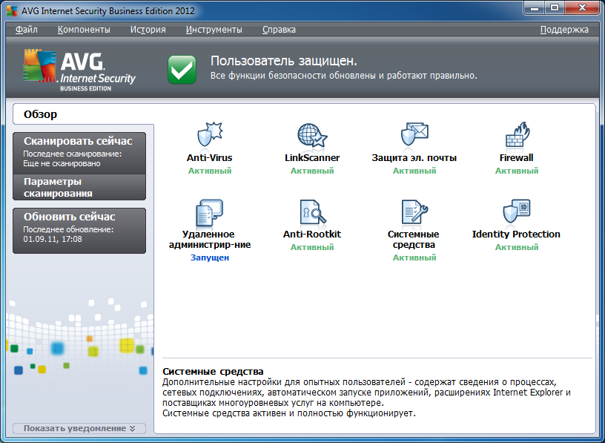Click the Identity Protection label text

coord(516,234)
